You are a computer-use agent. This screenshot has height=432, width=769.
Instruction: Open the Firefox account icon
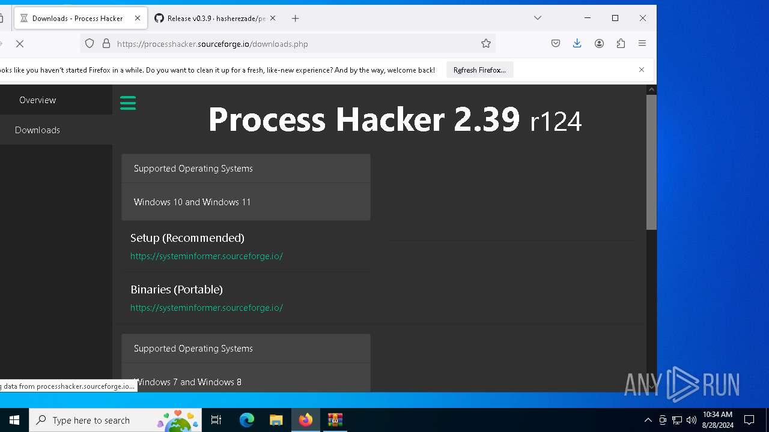[599, 43]
